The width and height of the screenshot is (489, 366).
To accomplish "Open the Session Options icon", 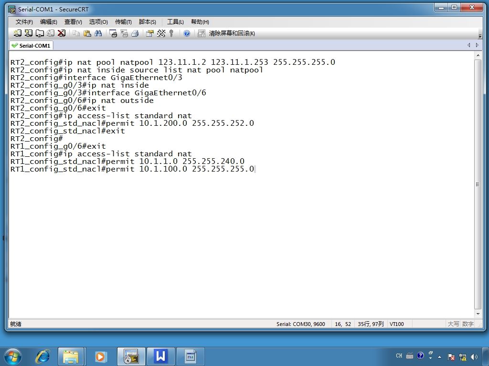I will pos(150,33).
